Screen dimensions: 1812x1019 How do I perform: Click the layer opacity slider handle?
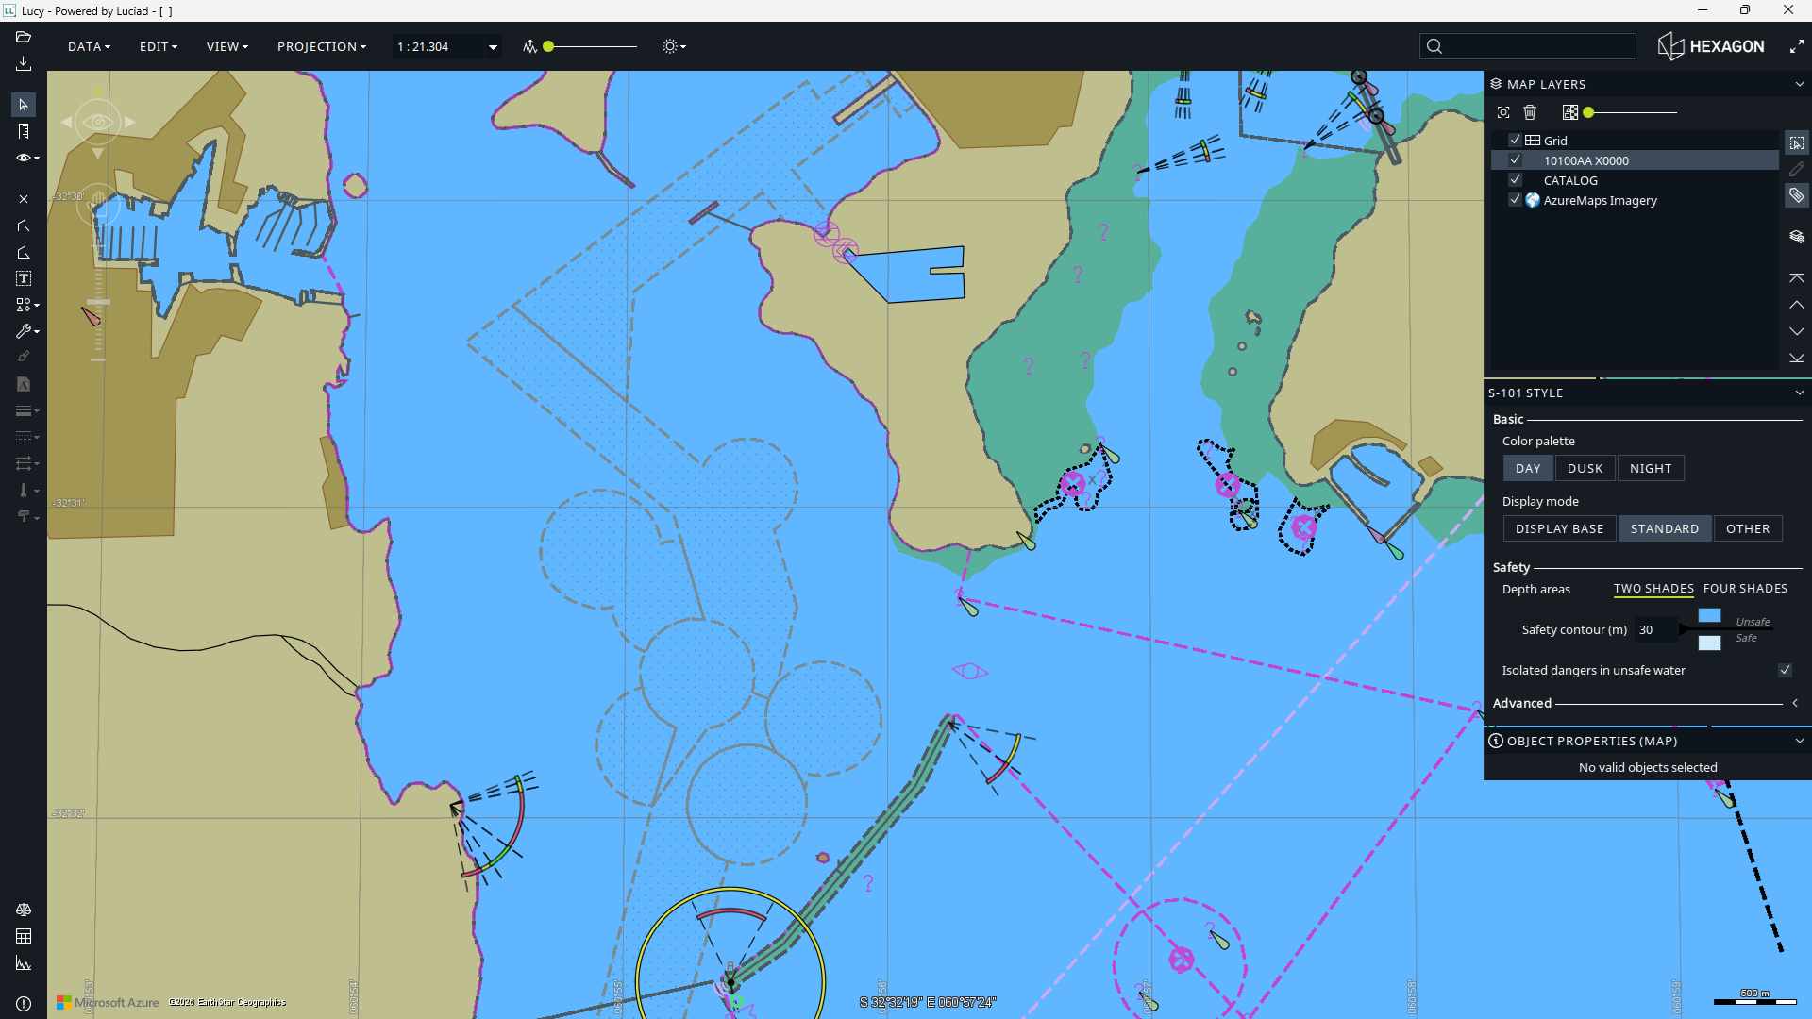[1588, 112]
